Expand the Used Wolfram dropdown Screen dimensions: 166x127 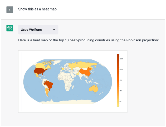38,30
